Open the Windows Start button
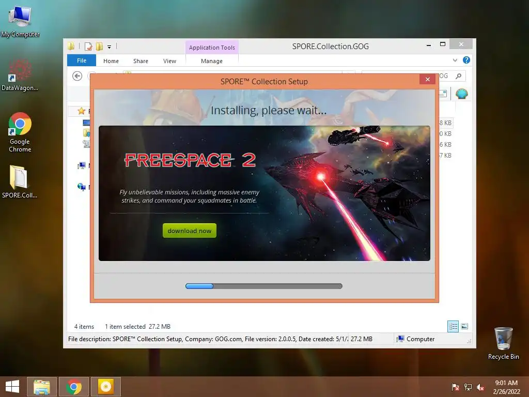Screen dimensions: 529x397 click(x=12, y=387)
